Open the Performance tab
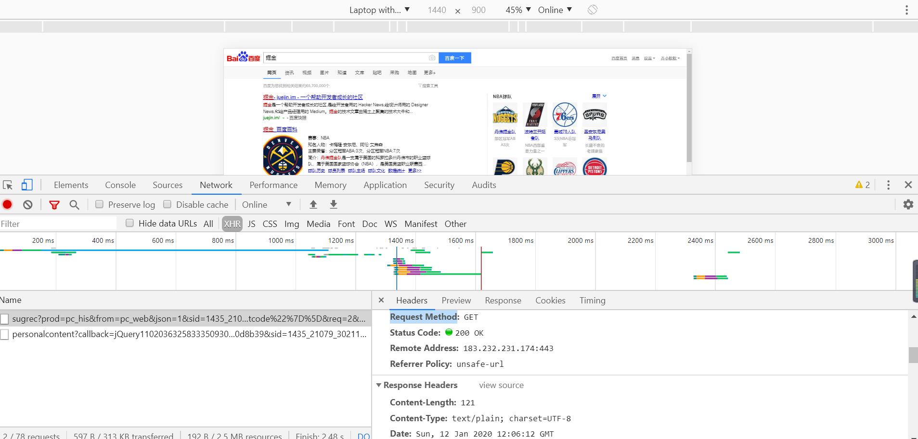Screen dimensions: 918x439 tap(273, 185)
